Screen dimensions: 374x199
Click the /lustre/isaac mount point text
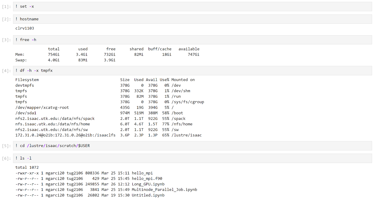[186, 135]
